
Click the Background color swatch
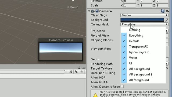click(142, 20)
